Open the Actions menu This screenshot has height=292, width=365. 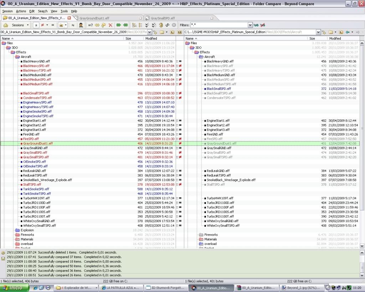(x=21, y=11)
